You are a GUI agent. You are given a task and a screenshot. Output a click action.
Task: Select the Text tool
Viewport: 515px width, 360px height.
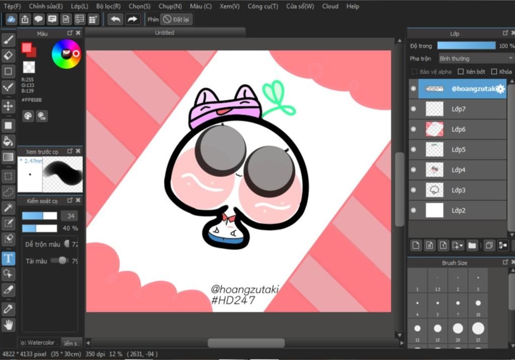(8, 258)
